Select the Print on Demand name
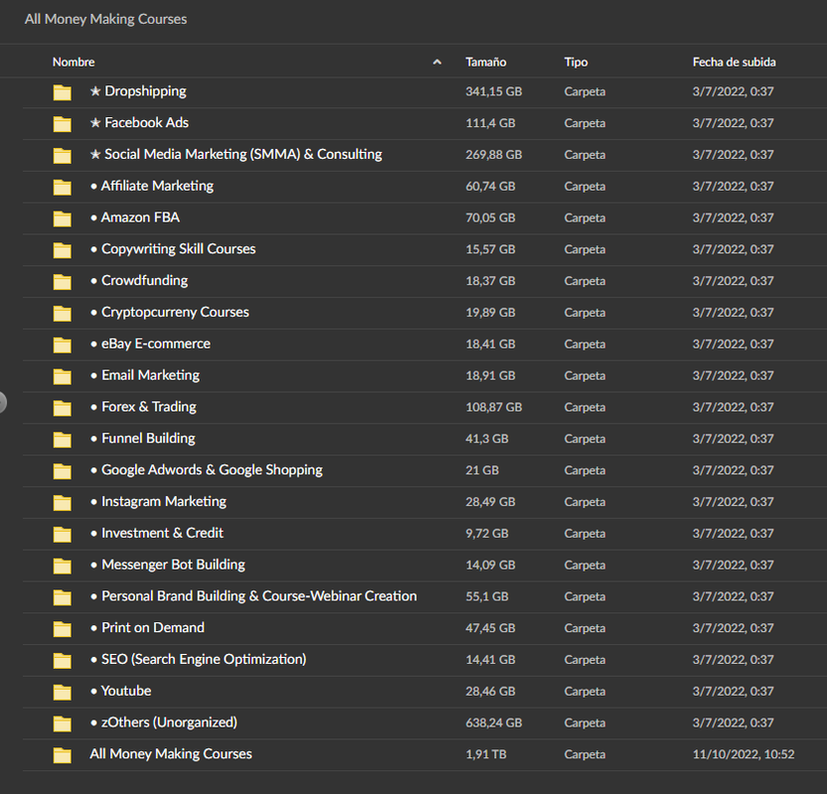827x794 pixels. point(147,628)
